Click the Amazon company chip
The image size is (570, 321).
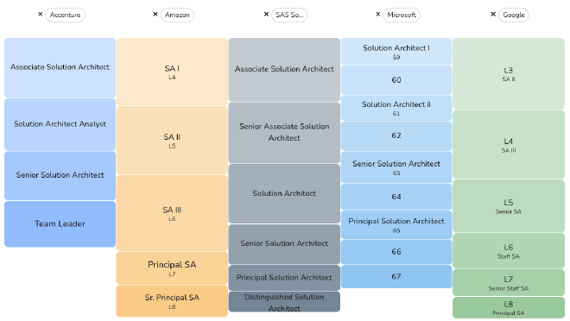177,15
